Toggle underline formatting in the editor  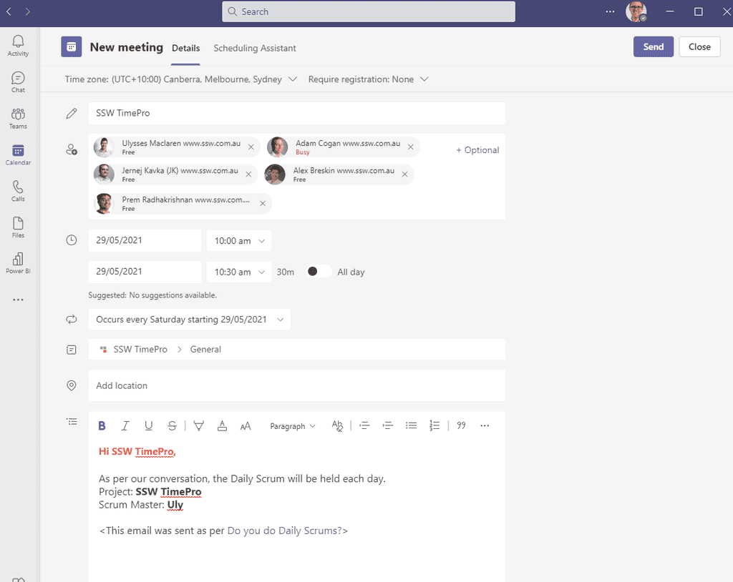tap(149, 425)
